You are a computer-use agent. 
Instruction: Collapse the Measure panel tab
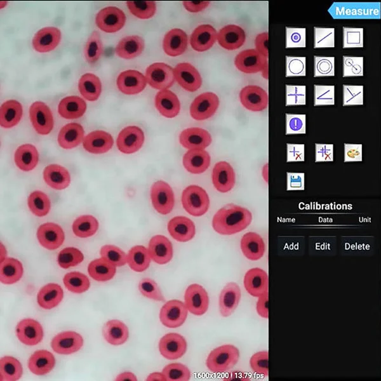pyautogui.click(x=354, y=11)
